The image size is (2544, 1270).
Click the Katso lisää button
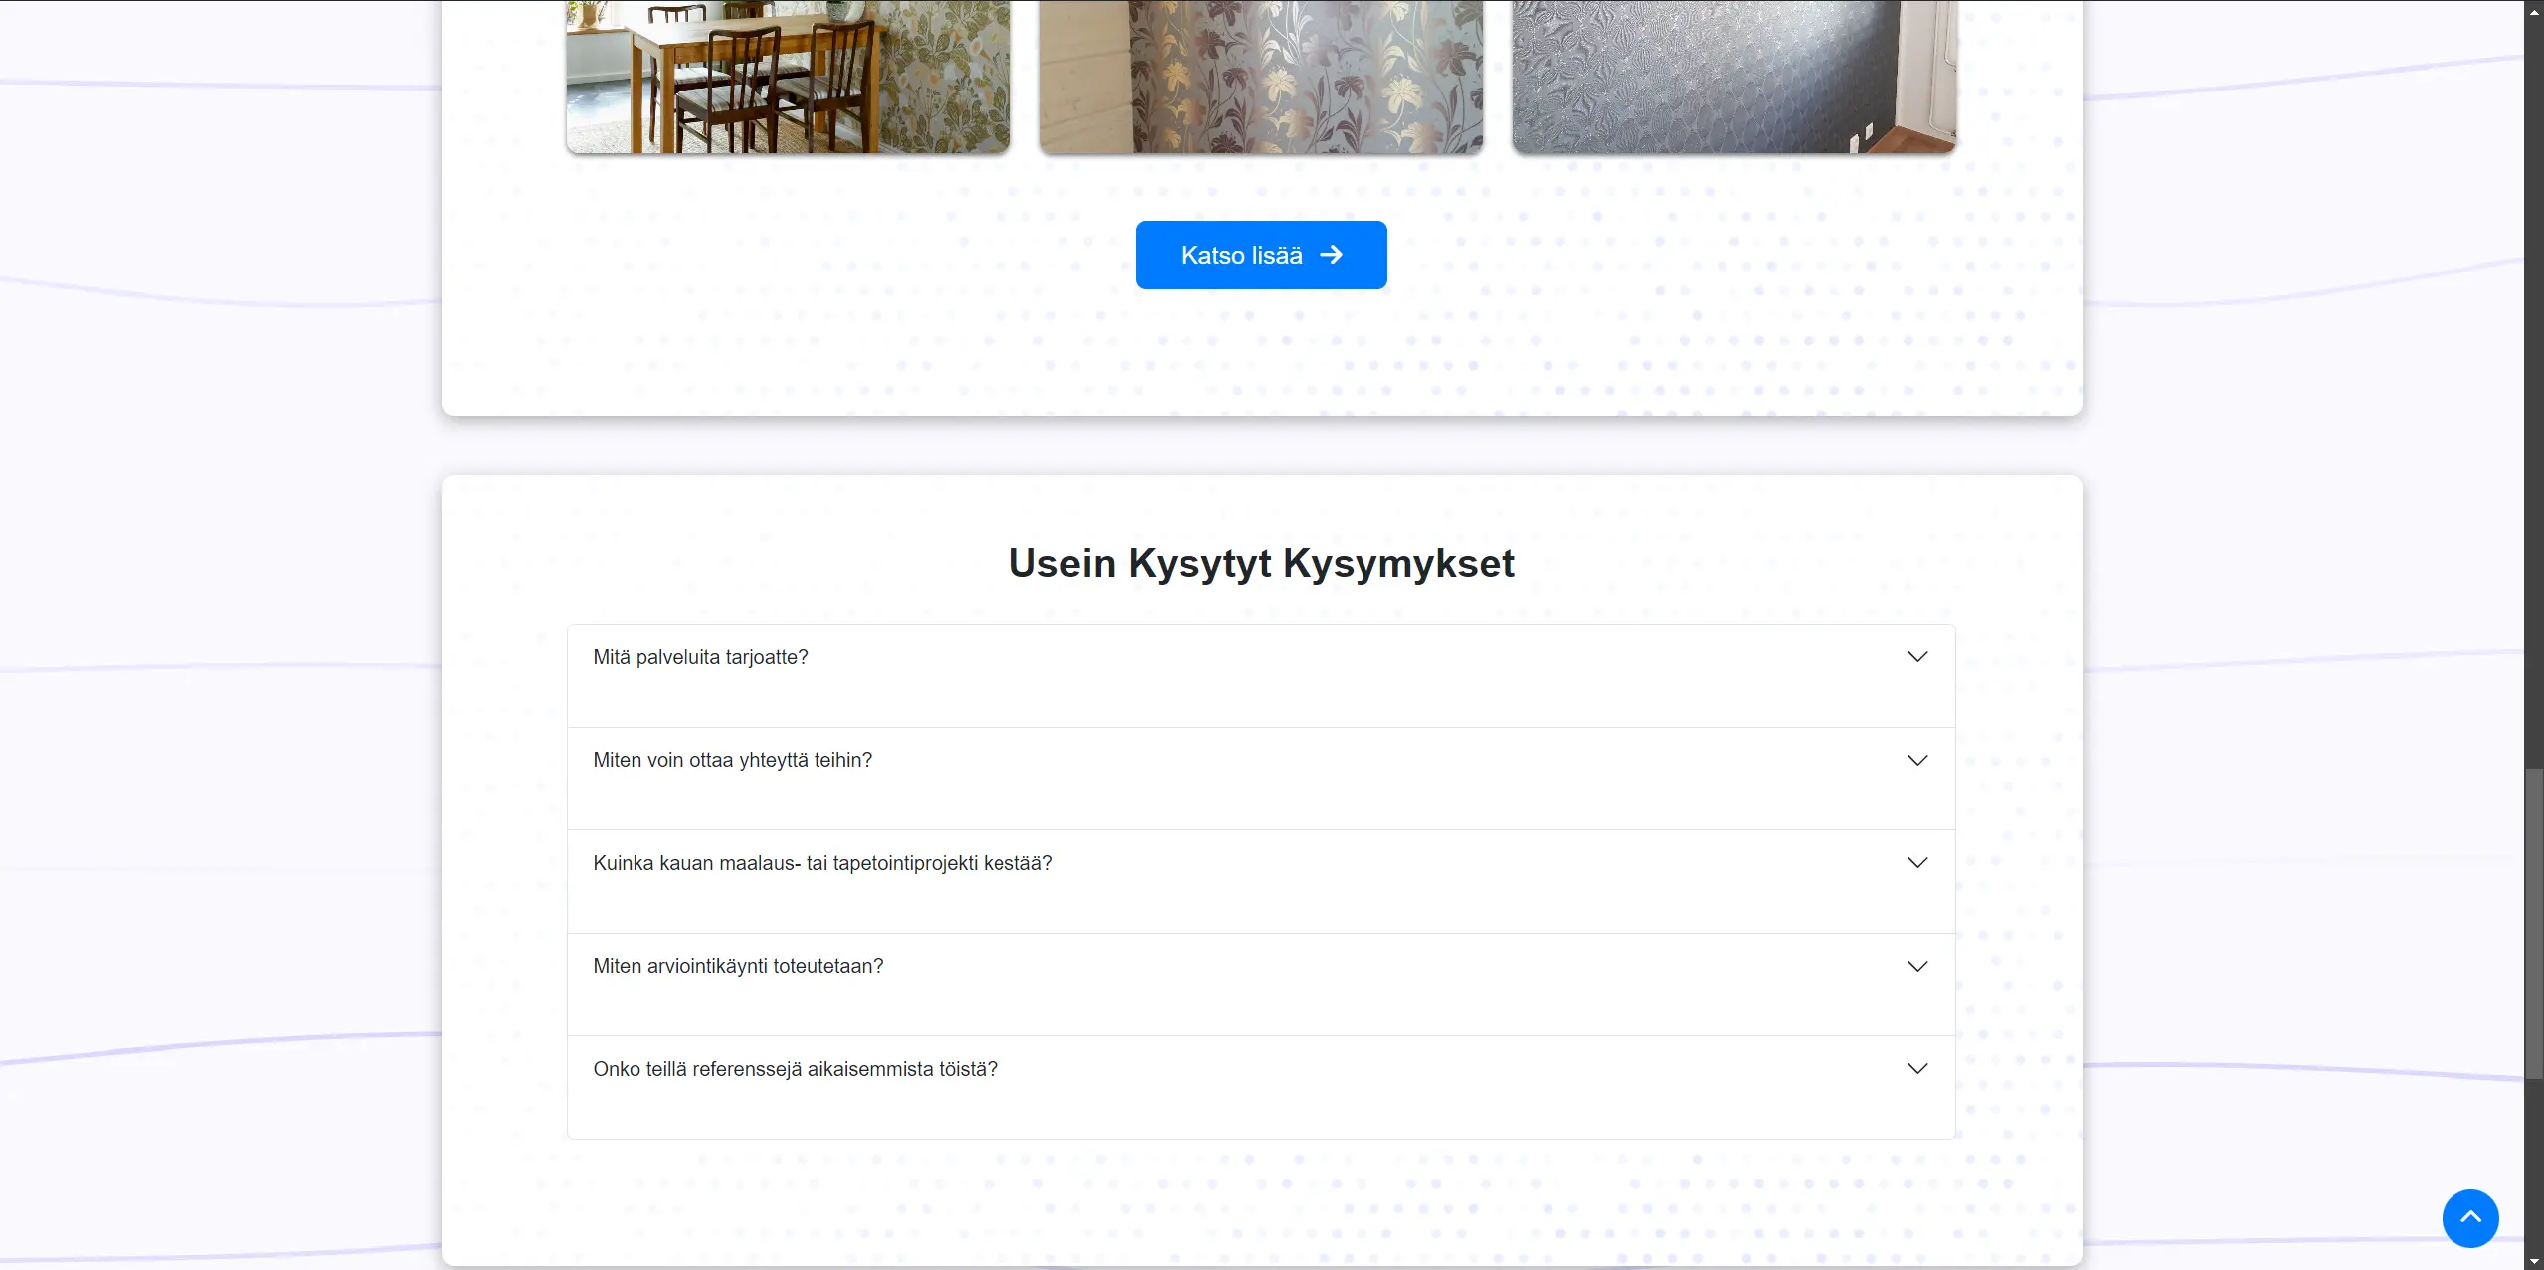click(x=1261, y=255)
